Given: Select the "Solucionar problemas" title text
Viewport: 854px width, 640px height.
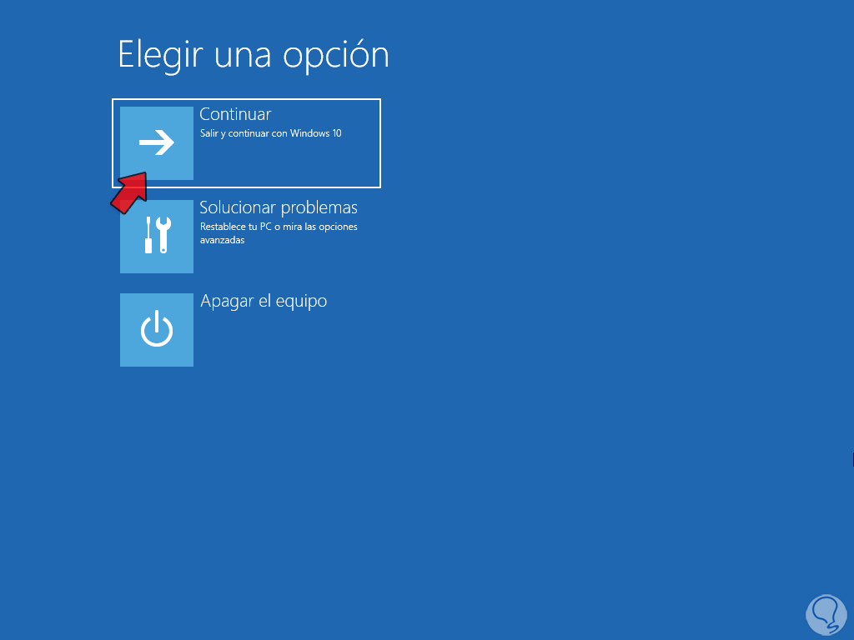Looking at the screenshot, I should (x=279, y=207).
